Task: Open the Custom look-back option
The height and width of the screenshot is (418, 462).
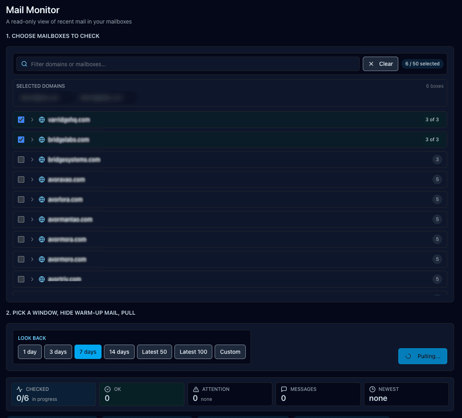Action: 230,352
